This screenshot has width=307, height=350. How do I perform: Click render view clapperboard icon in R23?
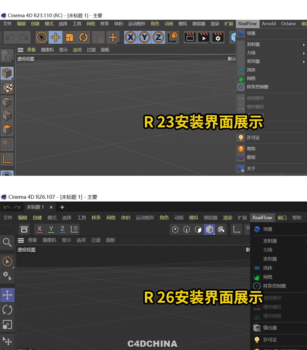click(190, 37)
